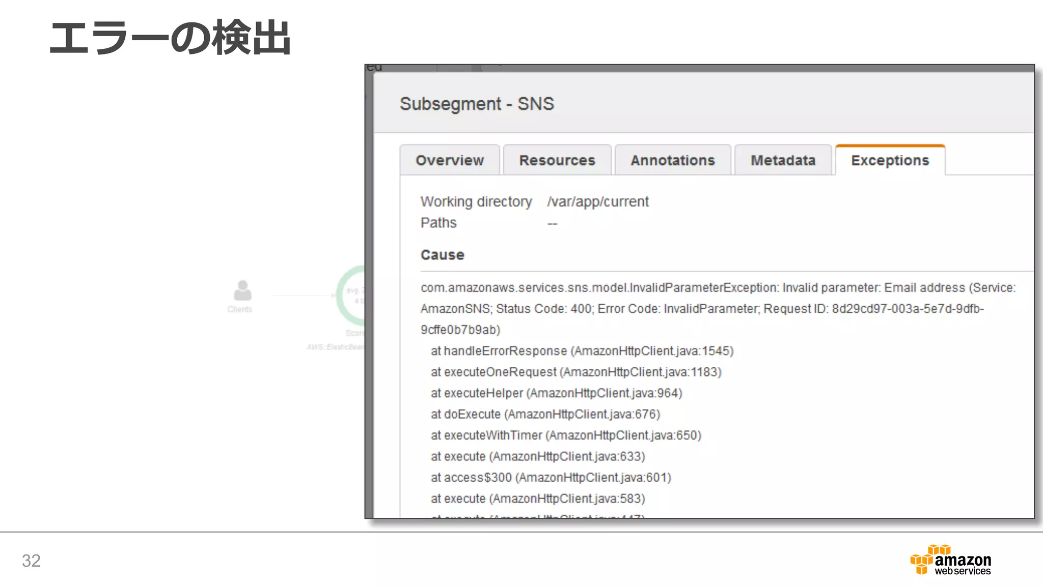
Task: Click the slide title エラーの検出
Action: coord(170,38)
